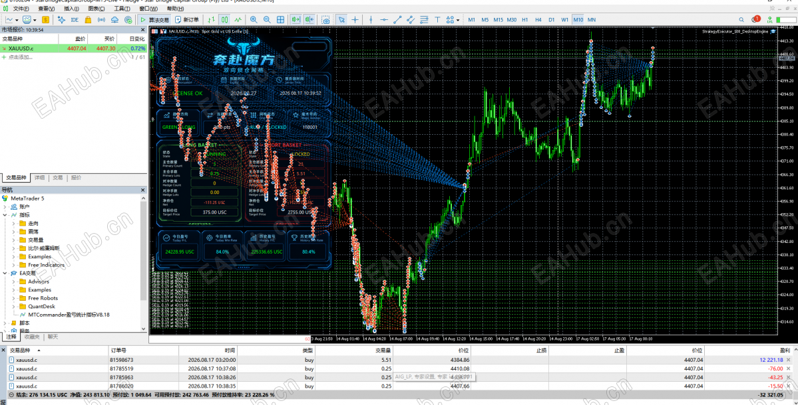798x405 pixels.
Task: Expand the Advisors folder
Action: click(x=14, y=281)
